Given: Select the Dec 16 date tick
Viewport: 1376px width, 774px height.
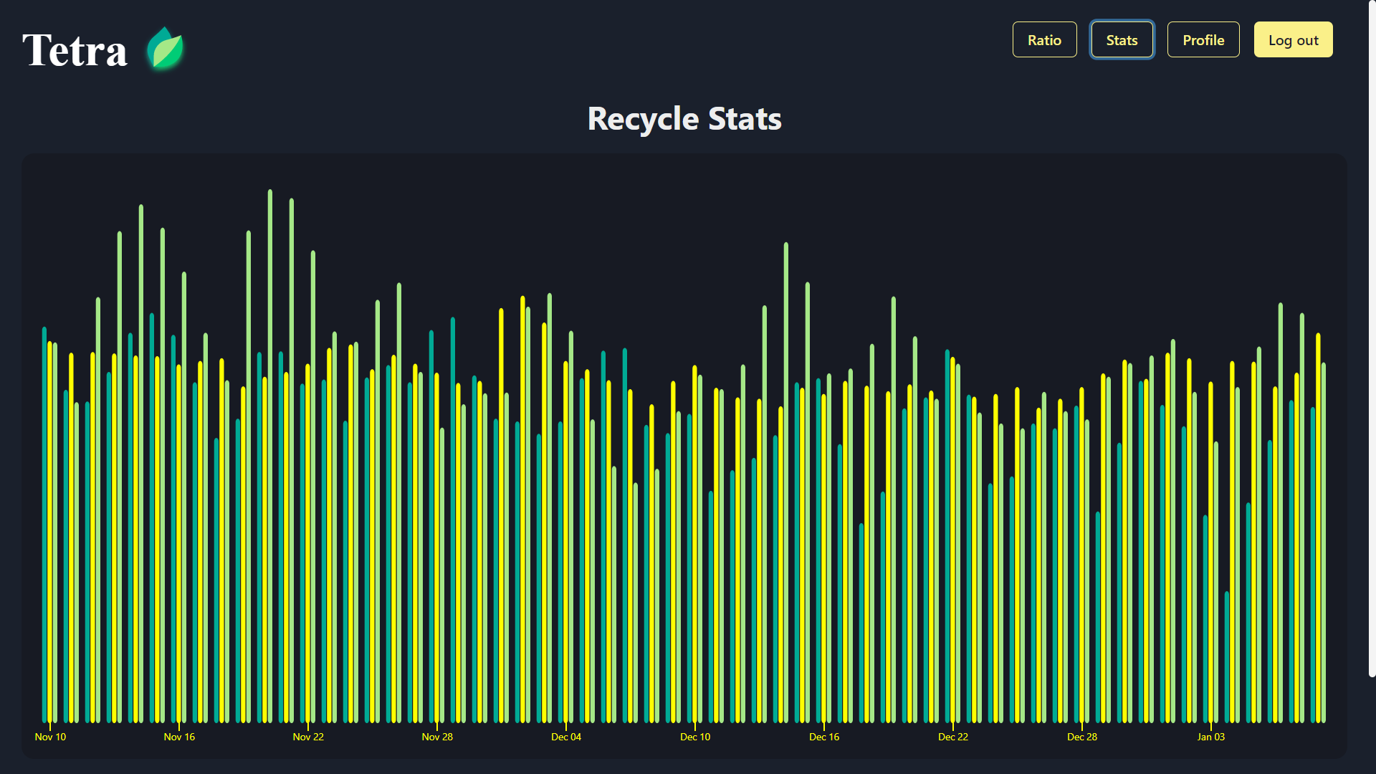Looking at the screenshot, I should [x=824, y=737].
